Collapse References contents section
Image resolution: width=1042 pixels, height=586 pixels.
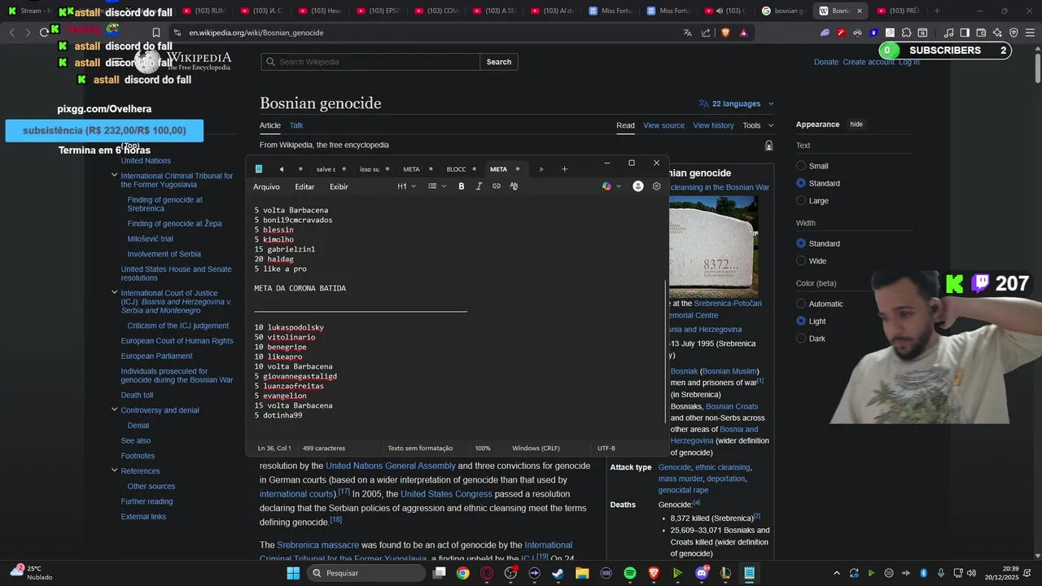[x=114, y=470]
